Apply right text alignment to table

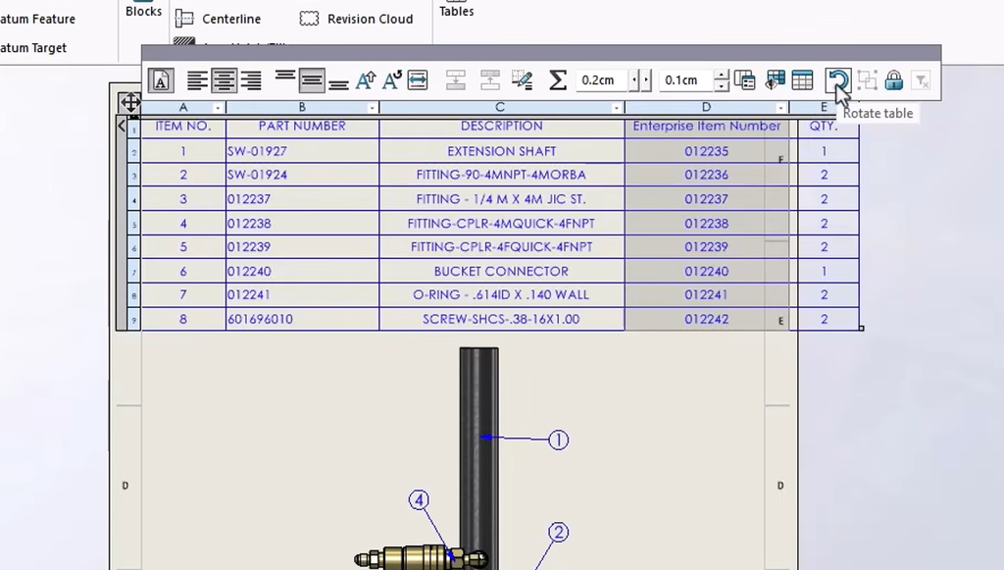(251, 80)
